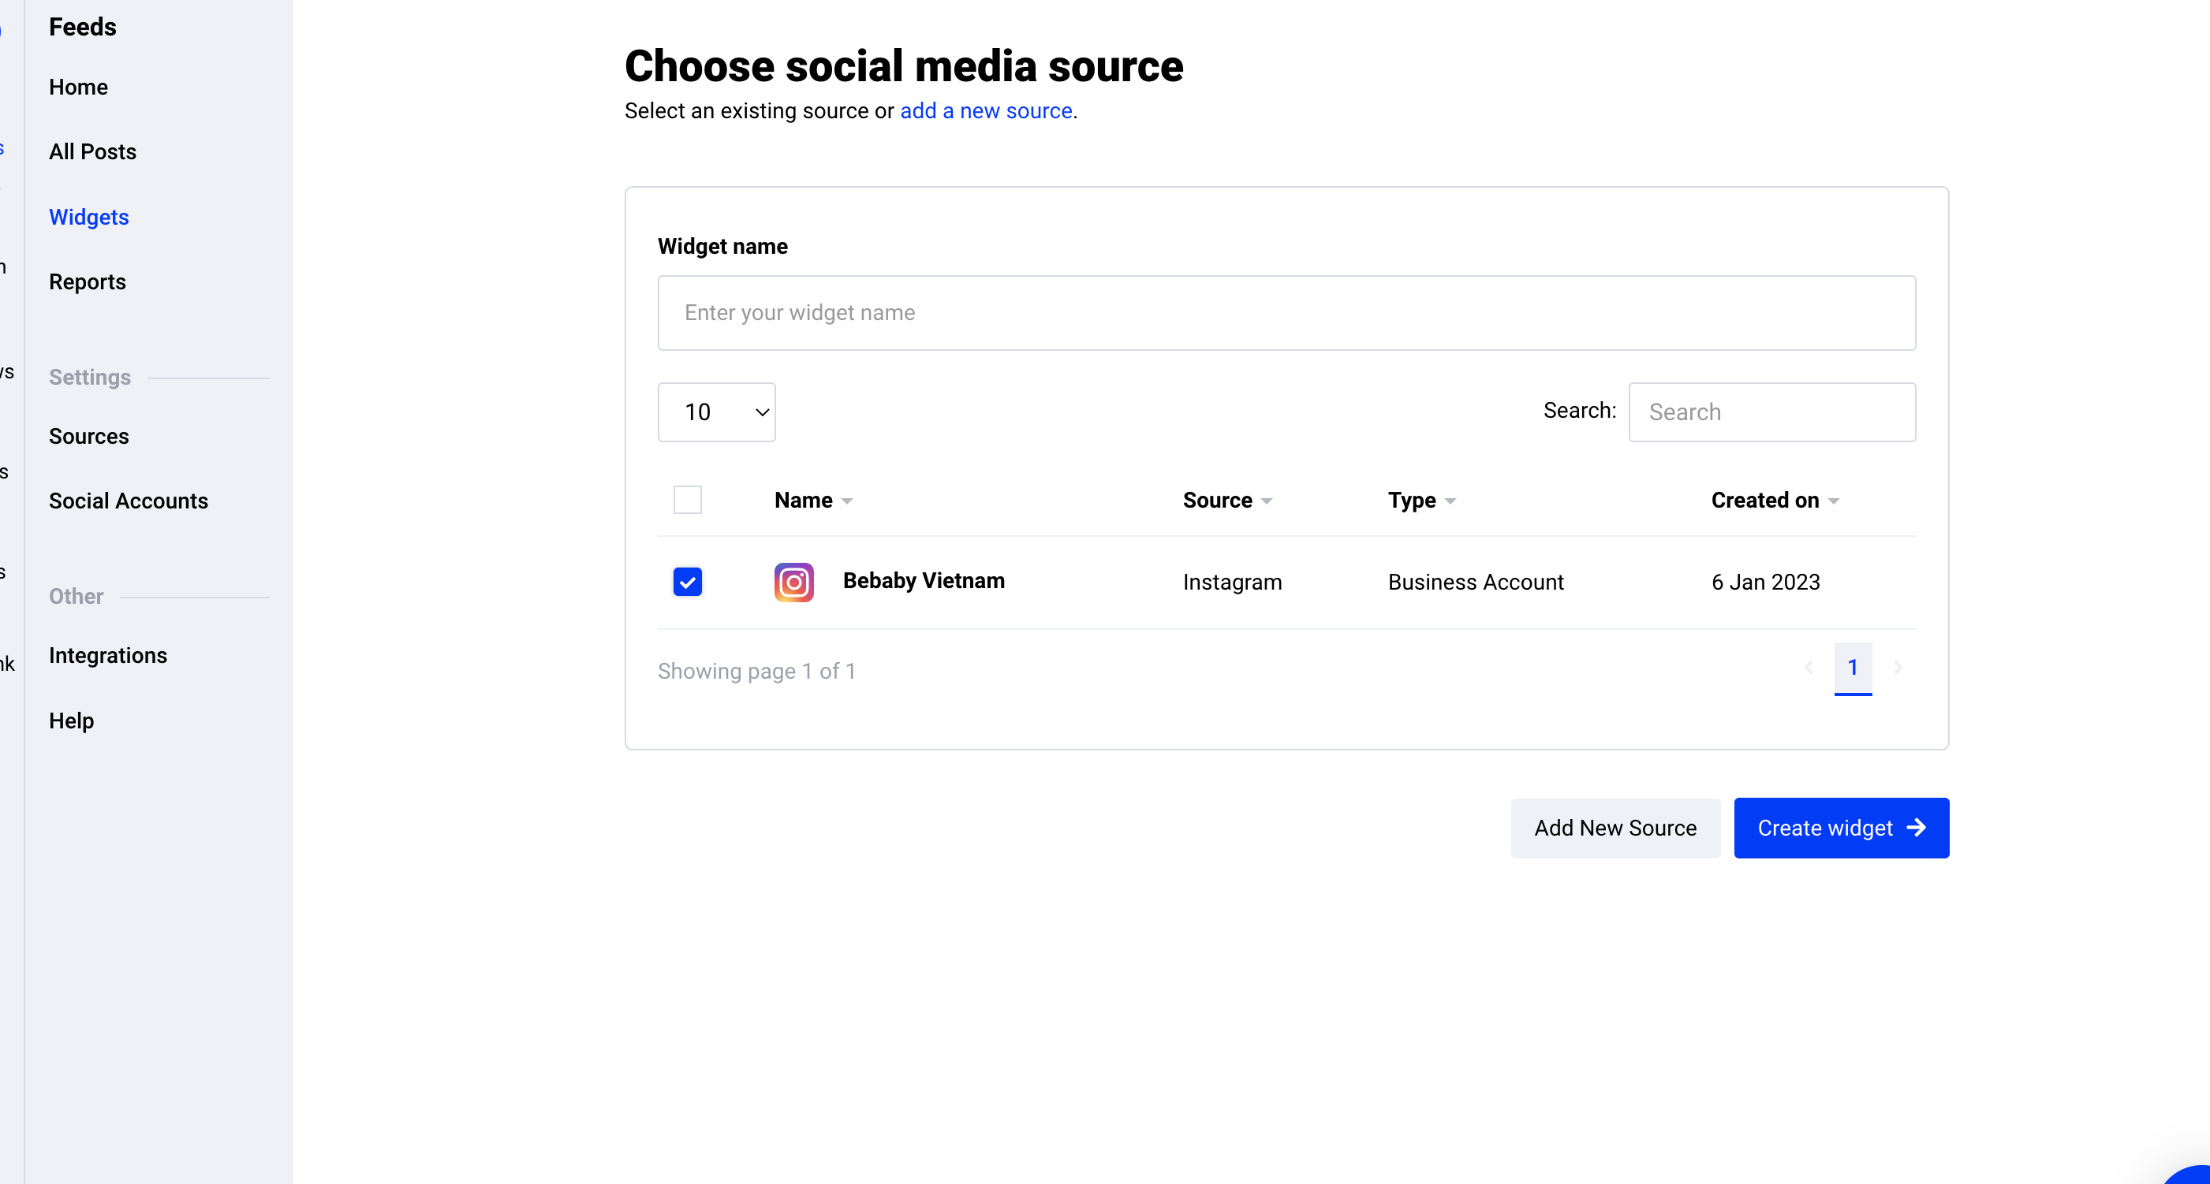Follow the 'add a new source' link
Image resolution: width=2210 pixels, height=1184 pixels.
pyautogui.click(x=986, y=110)
